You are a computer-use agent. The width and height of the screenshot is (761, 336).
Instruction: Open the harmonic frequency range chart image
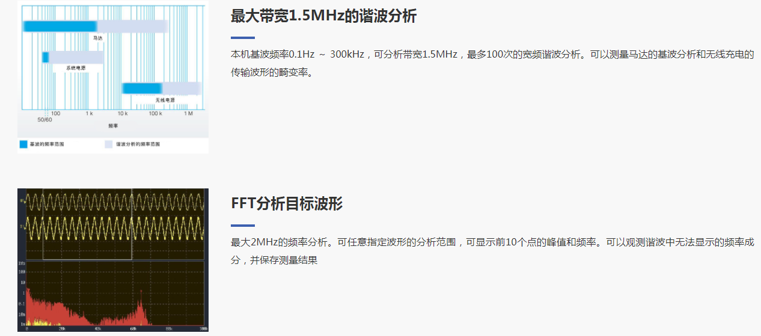[113, 77]
